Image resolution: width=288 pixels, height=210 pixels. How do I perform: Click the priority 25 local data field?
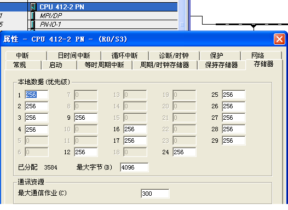point(233,95)
